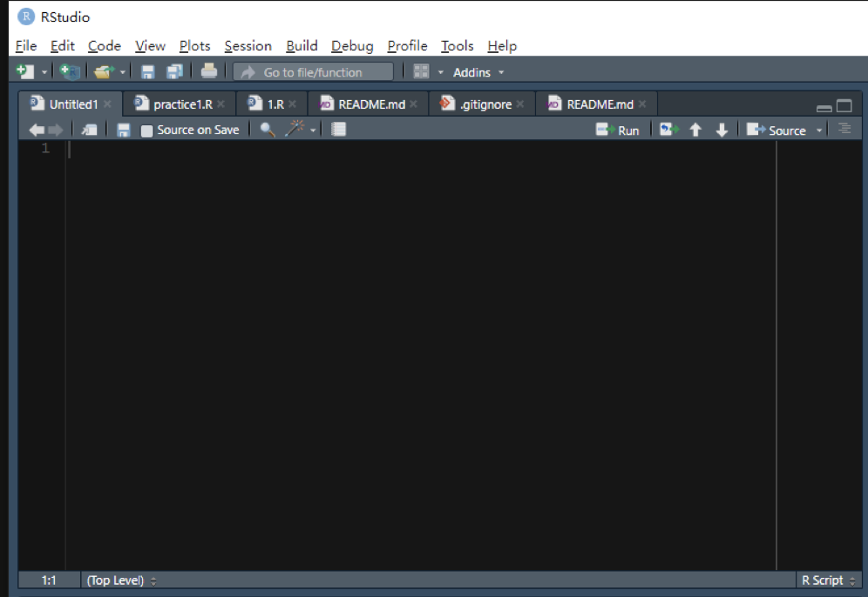Close the .gitignore tab
868x597 pixels.
(520, 104)
